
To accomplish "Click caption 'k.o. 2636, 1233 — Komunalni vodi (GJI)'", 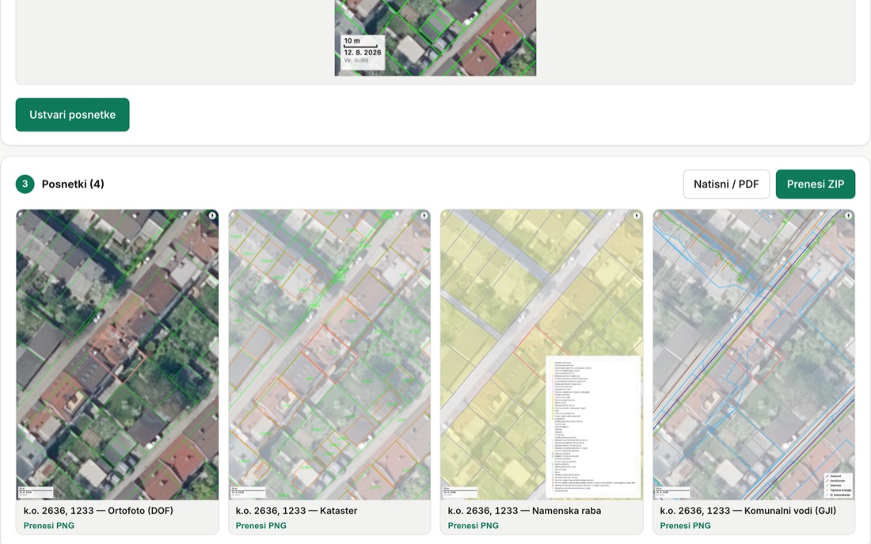I will coord(747,511).
